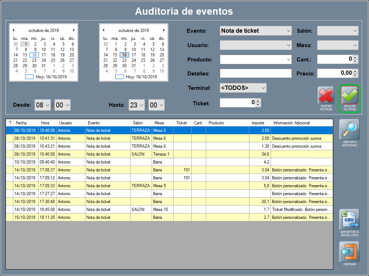
Task: Open the Evento dropdown showing Nota de ticket
Action: pos(255,31)
